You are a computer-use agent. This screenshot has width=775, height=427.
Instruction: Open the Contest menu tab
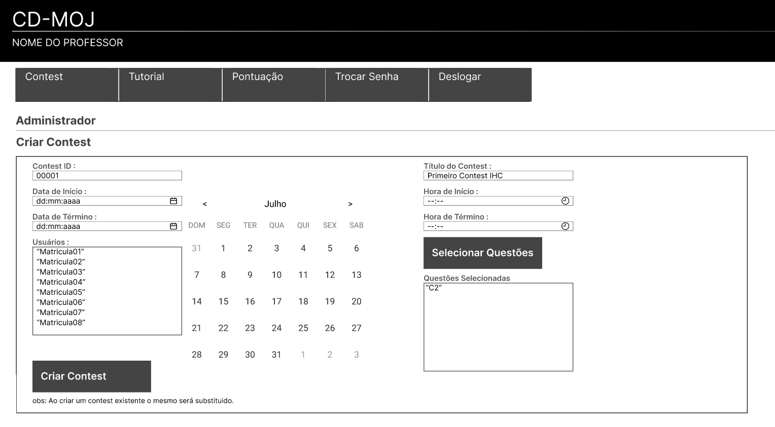(x=67, y=85)
